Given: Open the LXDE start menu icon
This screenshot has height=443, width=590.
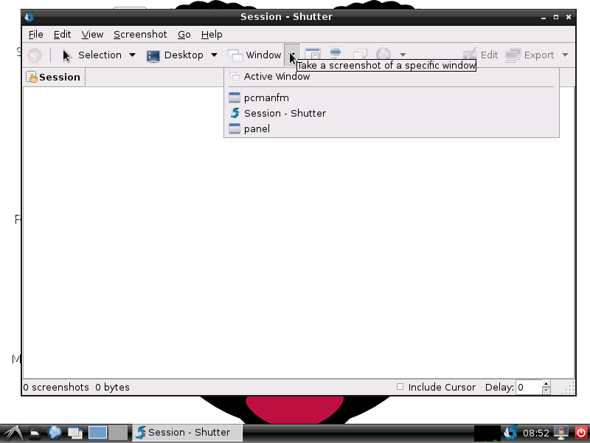Looking at the screenshot, I should pos(13,433).
